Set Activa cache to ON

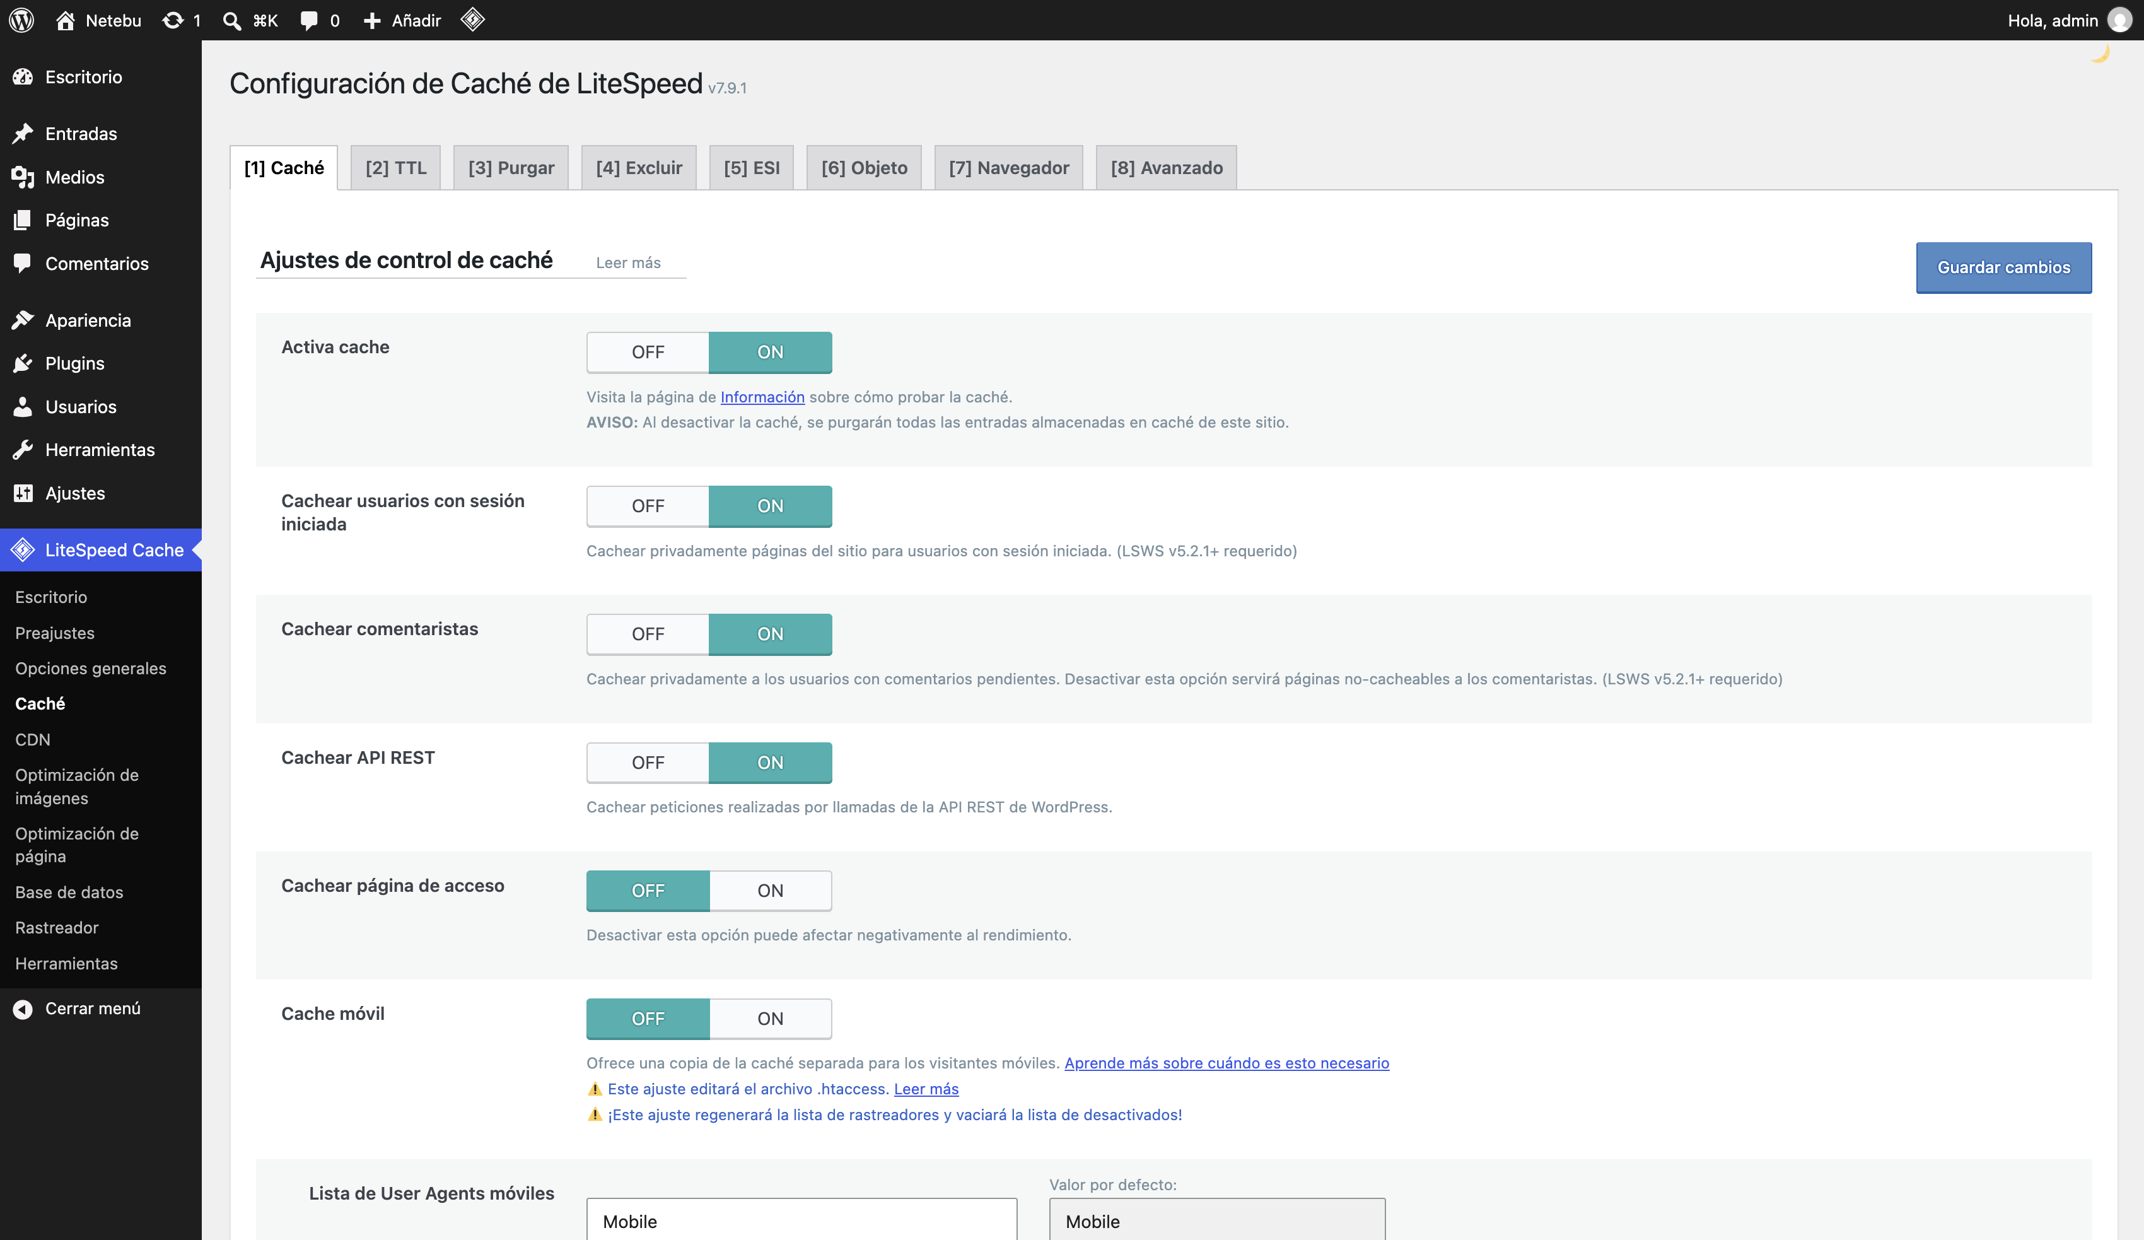(x=770, y=353)
